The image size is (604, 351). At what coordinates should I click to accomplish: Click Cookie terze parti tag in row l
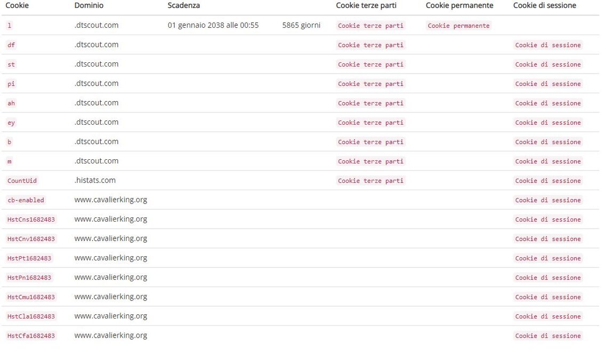pyautogui.click(x=371, y=26)
